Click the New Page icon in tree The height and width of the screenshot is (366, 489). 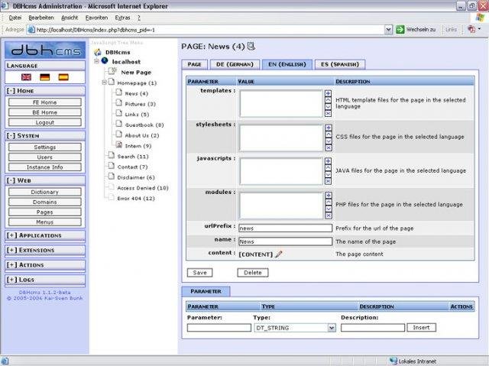(112, 71)
